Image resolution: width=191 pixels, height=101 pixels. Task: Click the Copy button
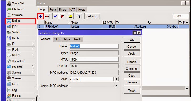132,76
